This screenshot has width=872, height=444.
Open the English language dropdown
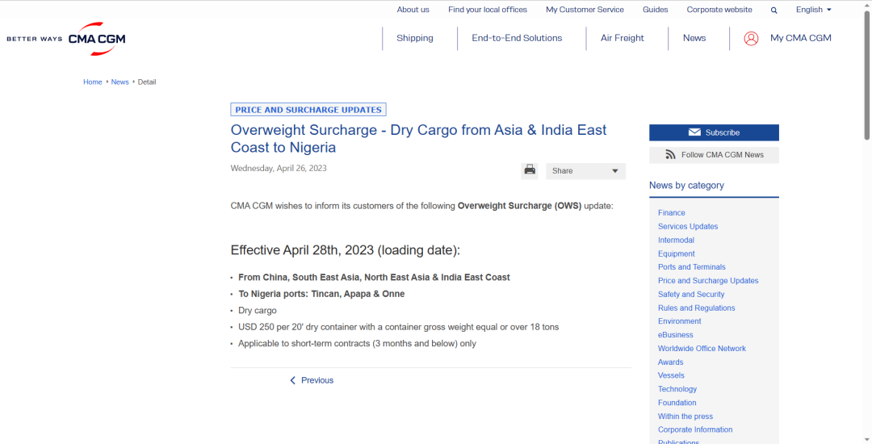pyautogui.click(x=813, y=10)
